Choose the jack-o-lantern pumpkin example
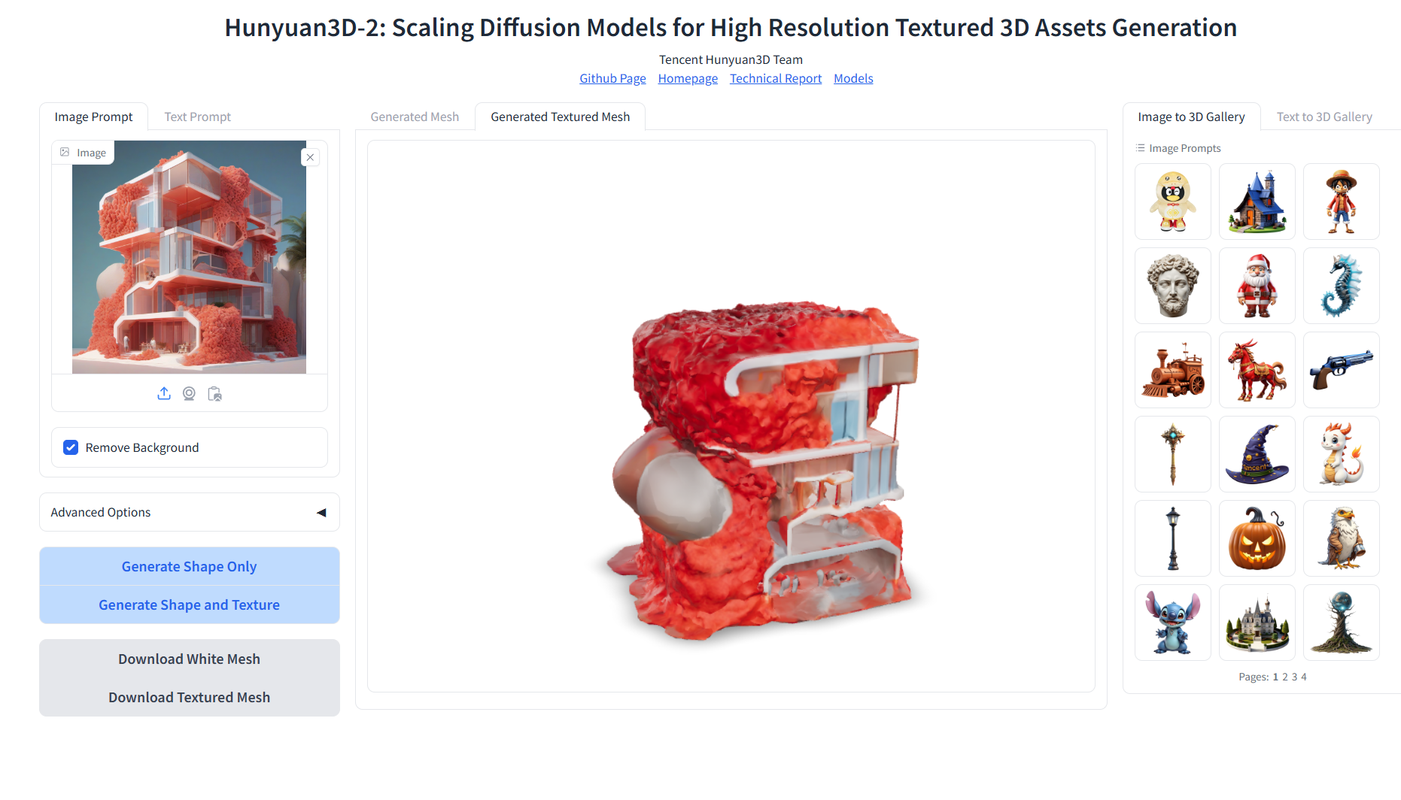1401x800 pixels. (x=1257, y=538)
